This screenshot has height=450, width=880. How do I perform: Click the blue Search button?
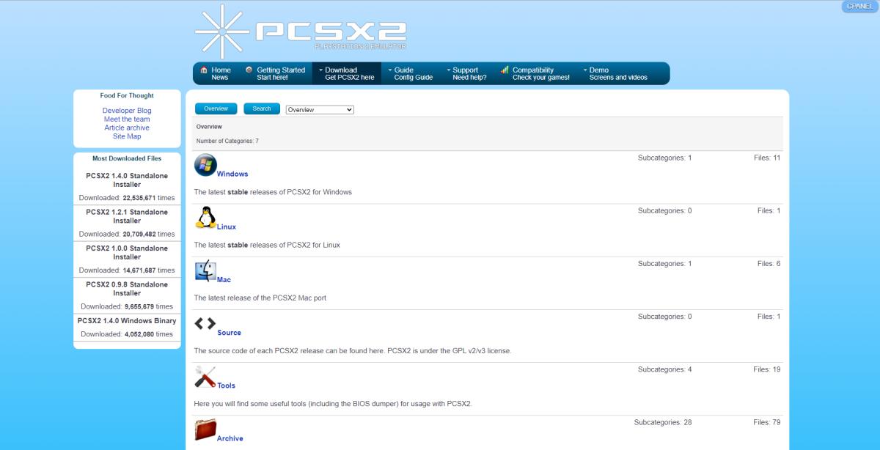(262, 108)
